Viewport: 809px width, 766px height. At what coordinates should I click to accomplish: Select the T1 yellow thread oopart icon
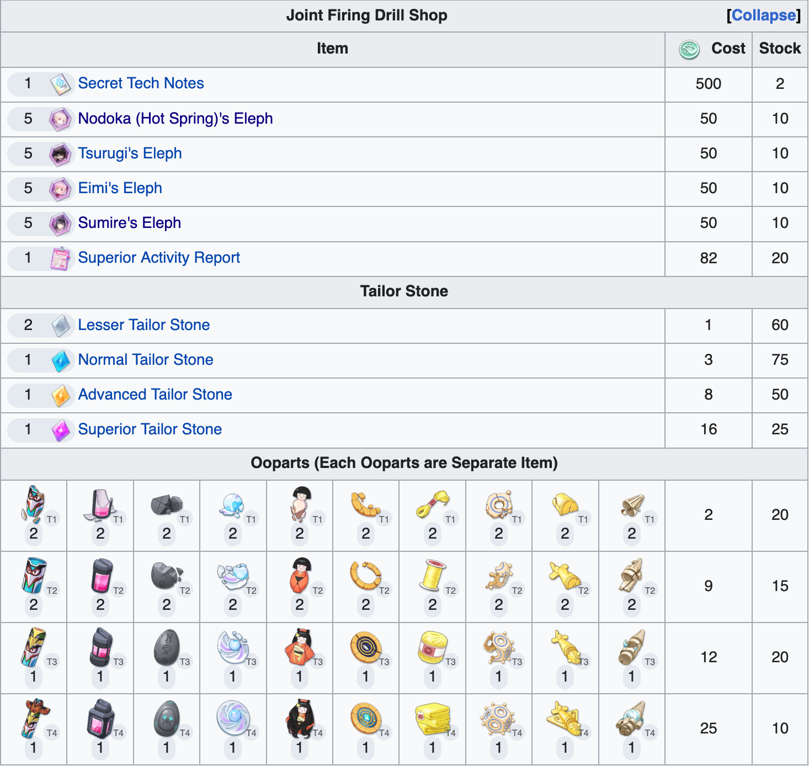pos(432,504)
